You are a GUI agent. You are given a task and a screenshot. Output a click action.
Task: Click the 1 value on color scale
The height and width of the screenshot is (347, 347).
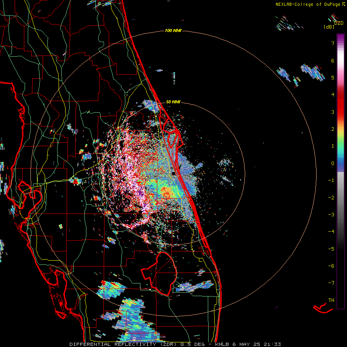tap(333, 146)
